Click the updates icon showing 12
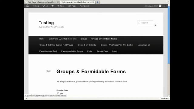The width and height of the screenshot is (194, 109). pos(45,6)
